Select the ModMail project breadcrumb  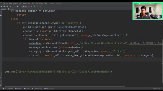(4, 9)
